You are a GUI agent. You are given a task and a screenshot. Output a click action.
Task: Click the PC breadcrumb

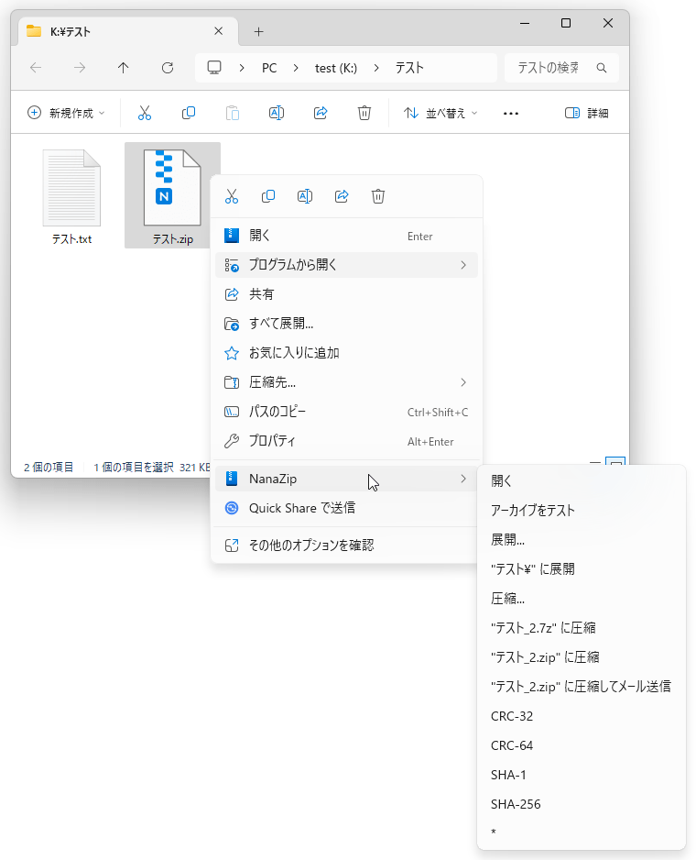(269, 68)
